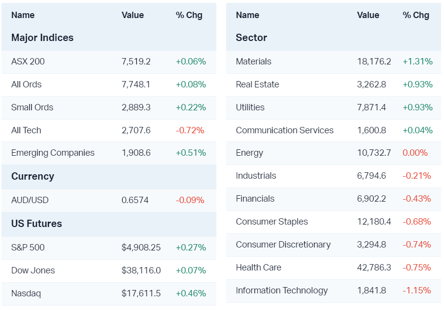Open the Real Estate sector
The height and width of the screenshot is (310, 444).
click(x=257, y=84)
